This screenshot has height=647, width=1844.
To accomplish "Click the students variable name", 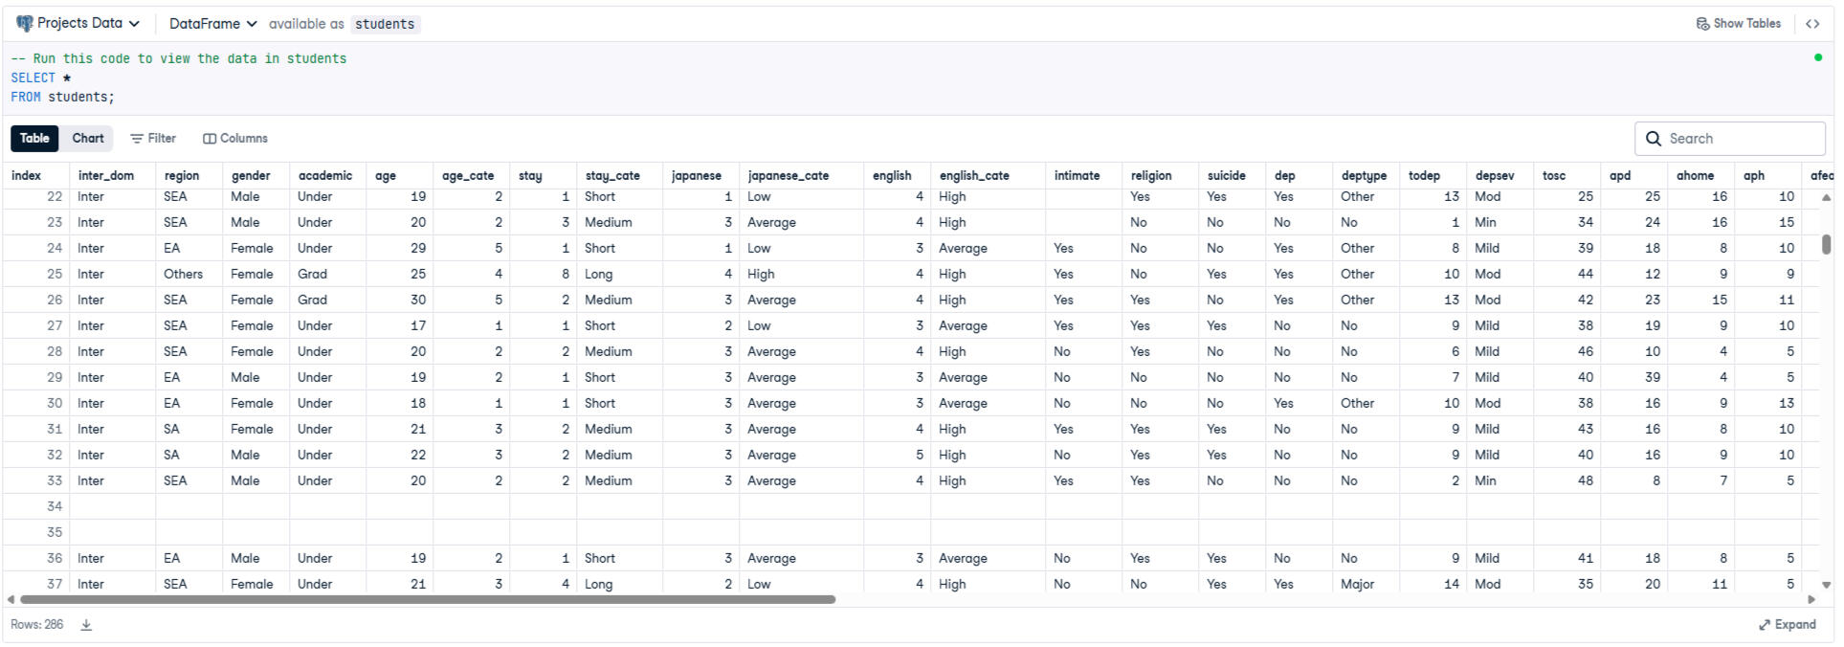I will pyautogui.click(x=385, y=24).
